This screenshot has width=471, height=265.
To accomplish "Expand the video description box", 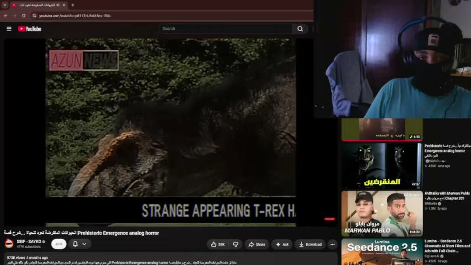I will pyautogui.click(x=171, y=259).
